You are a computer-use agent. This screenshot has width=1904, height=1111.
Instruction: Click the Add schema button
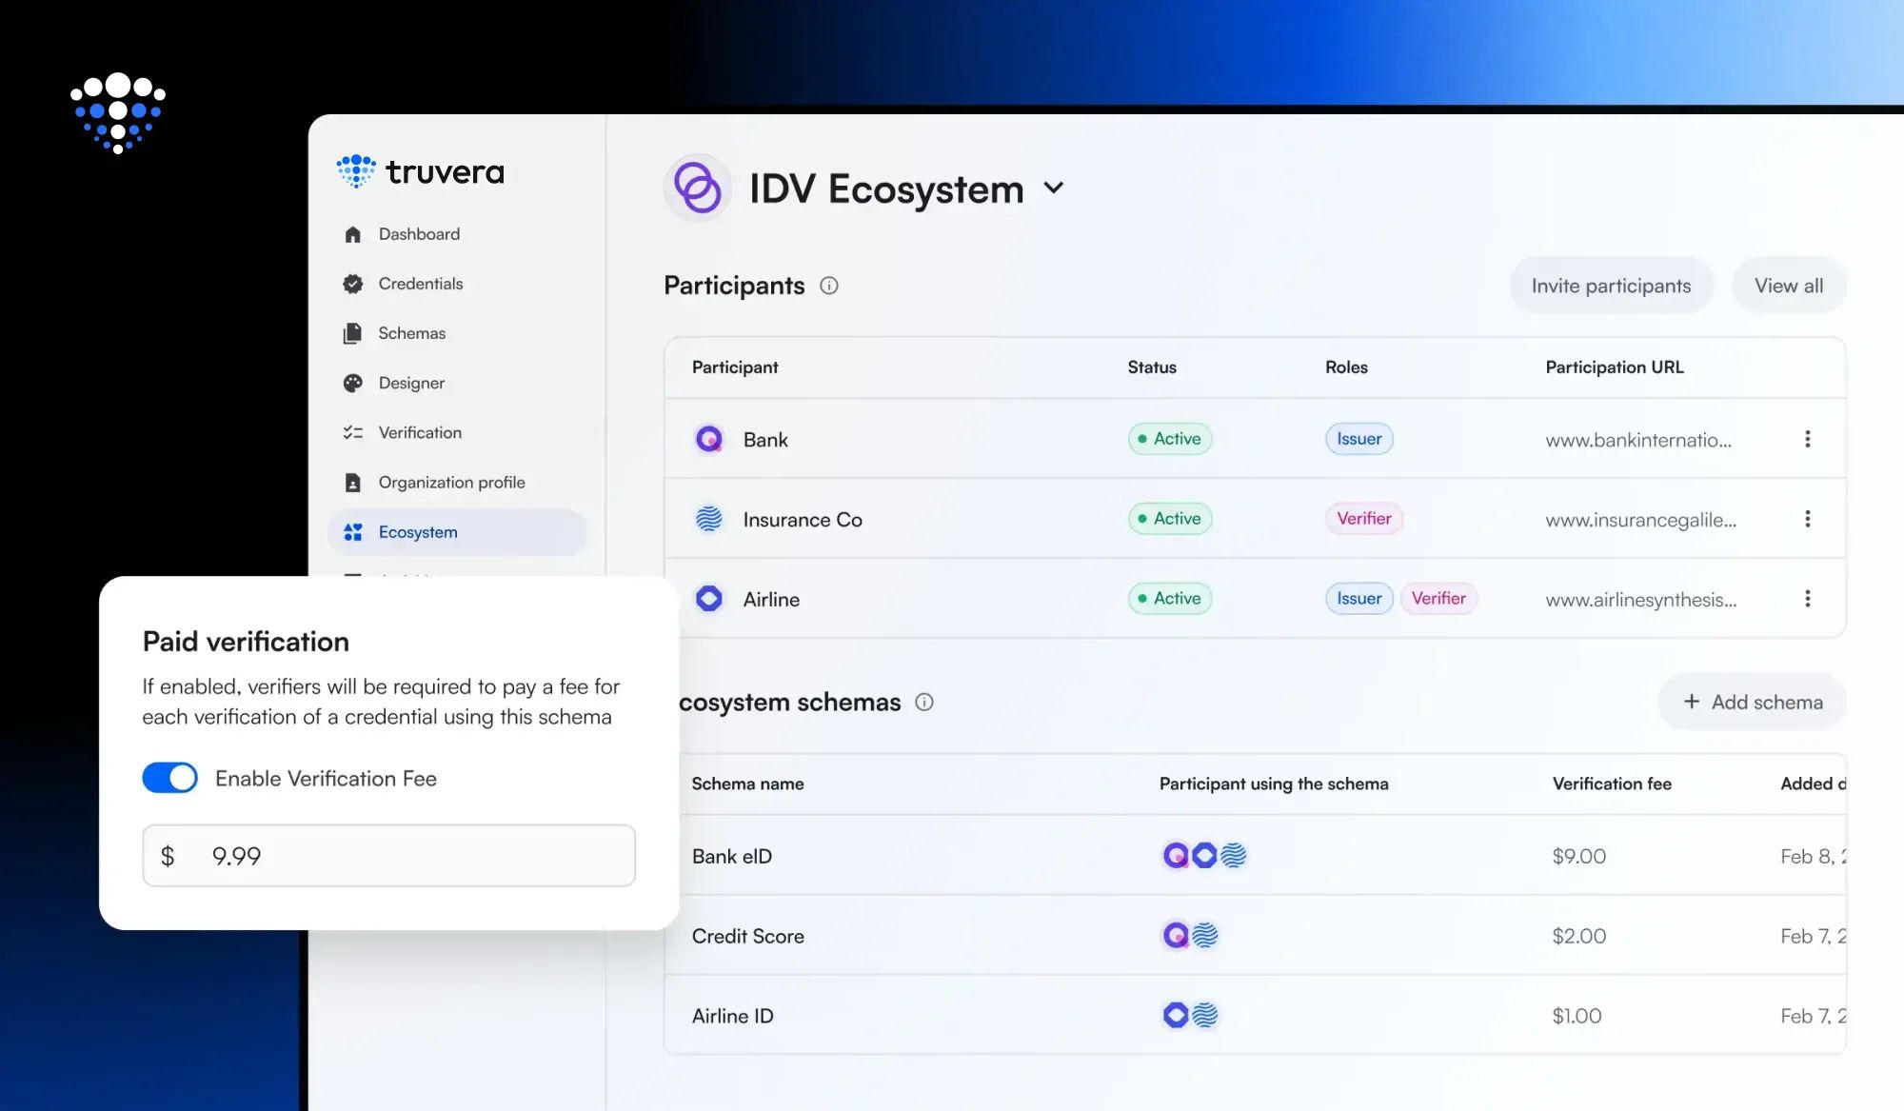1752,702
